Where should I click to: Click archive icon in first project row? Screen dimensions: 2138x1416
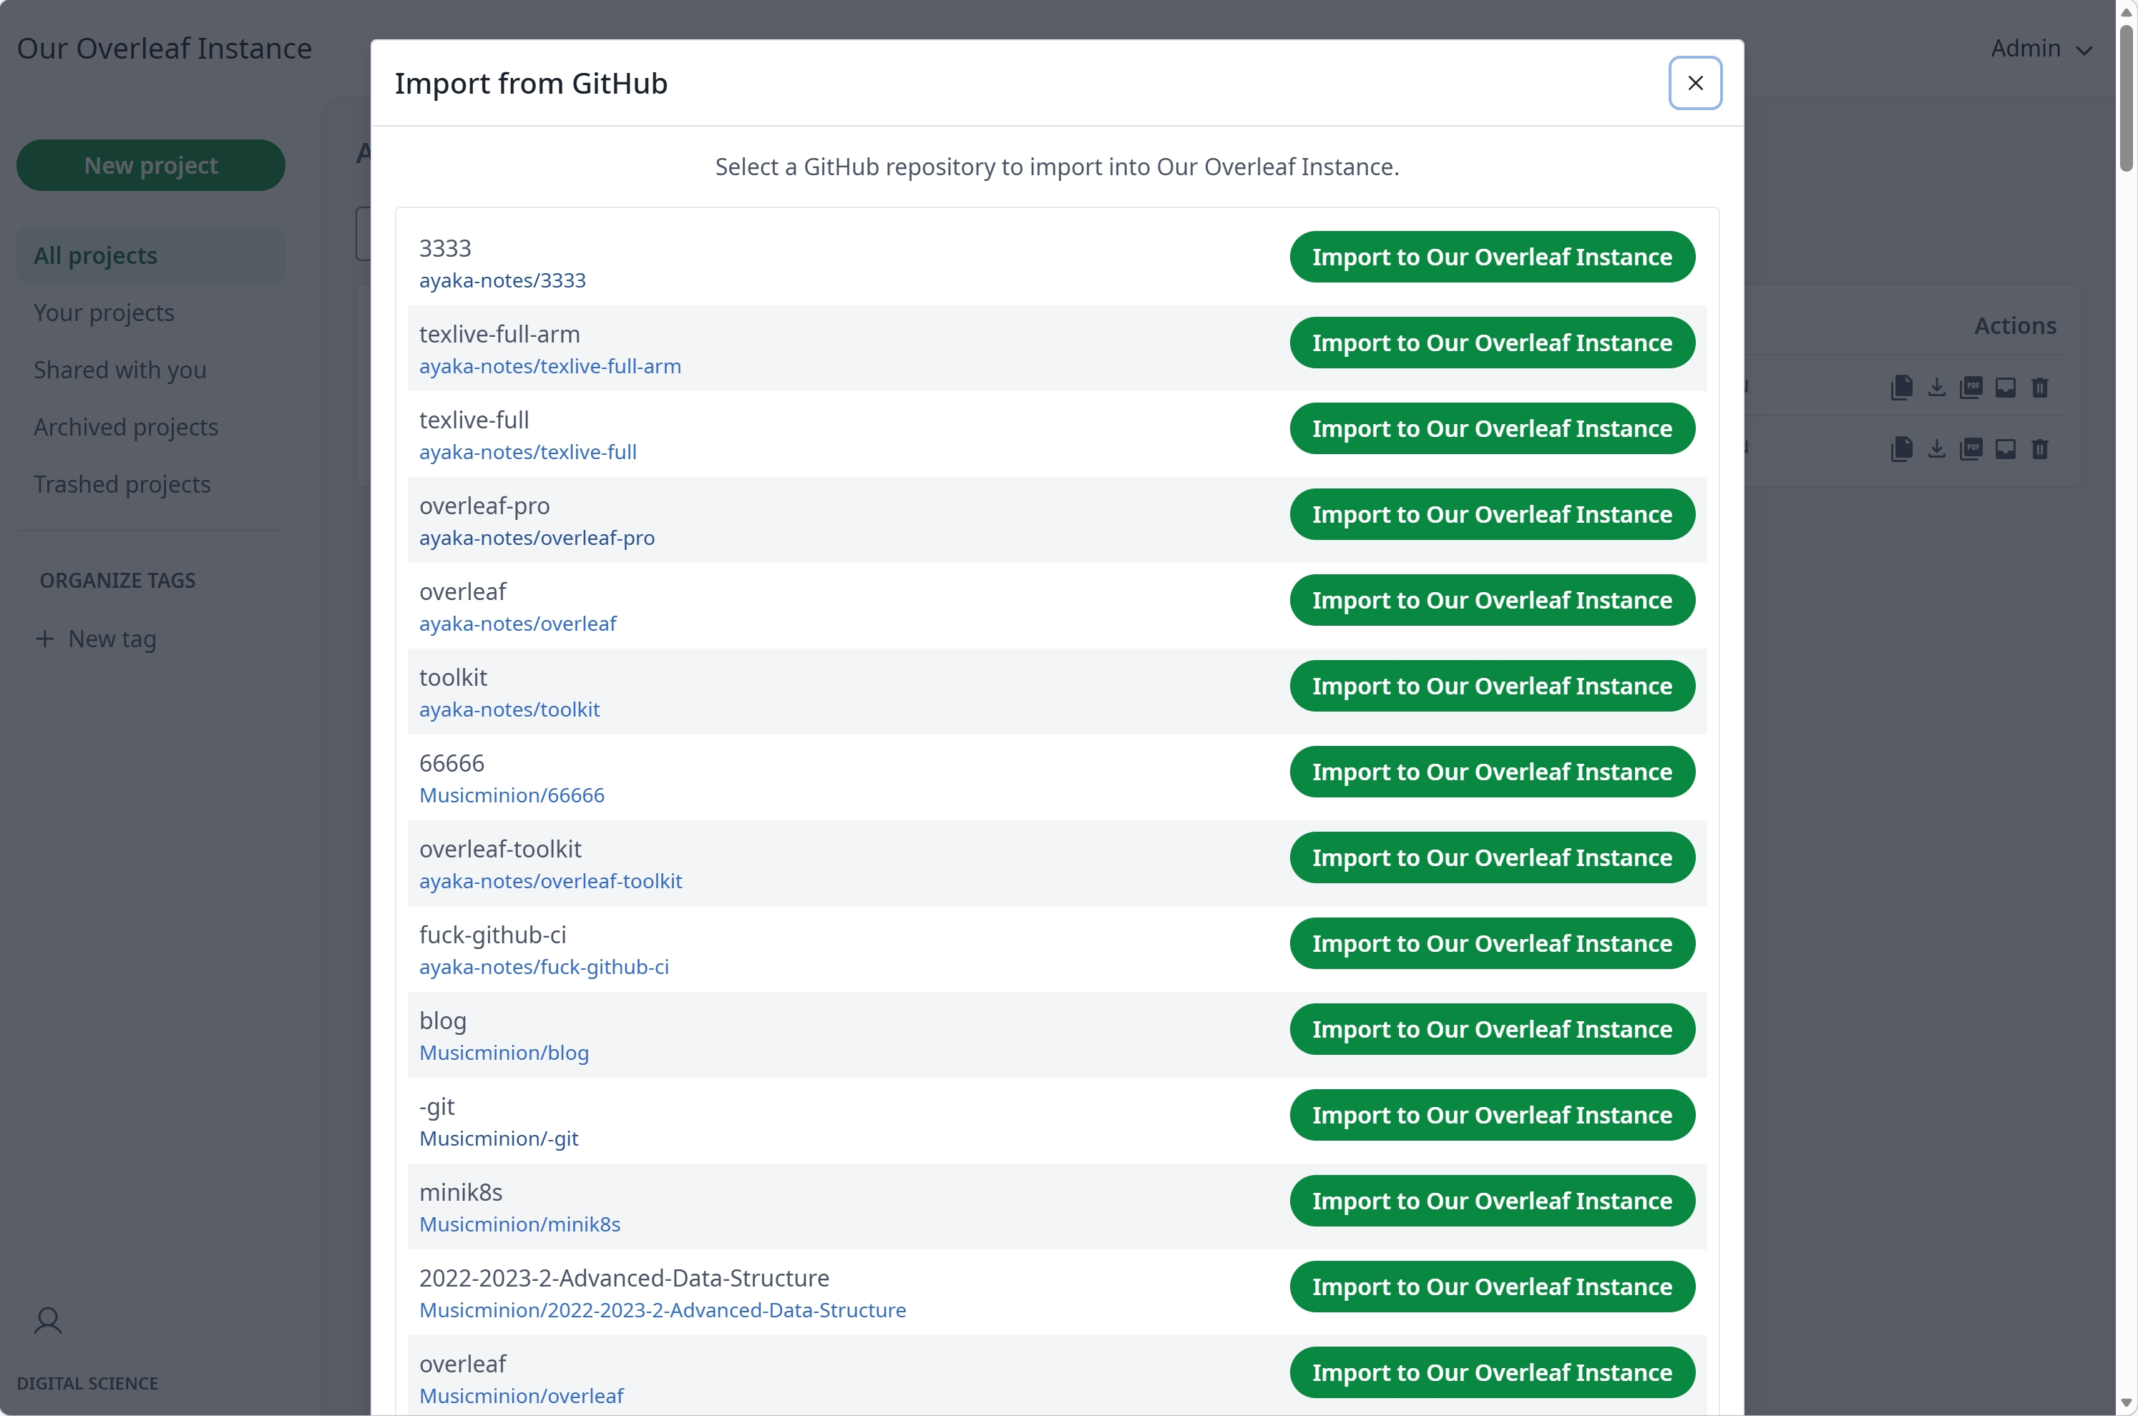(x=2005, y=388)
